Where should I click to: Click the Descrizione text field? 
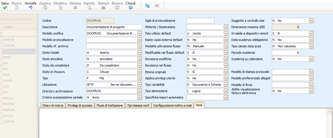pyautogui.click(x=114, y=27)
